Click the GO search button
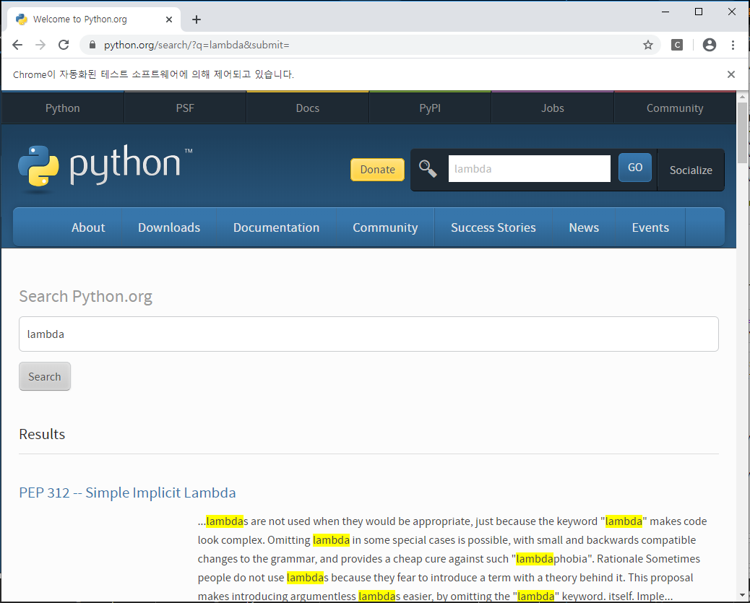Image resolution: width=750 pixels, height=603 pixels. tap(634, 168)
